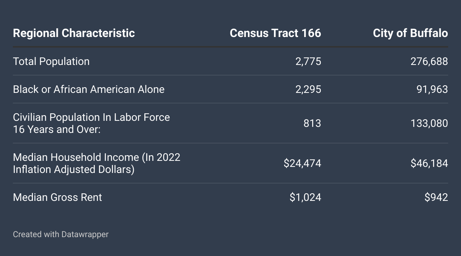This screenshot has height=256, width=461.
Task: Open the Created with Datawrapper link
Action: click(60, 234)
